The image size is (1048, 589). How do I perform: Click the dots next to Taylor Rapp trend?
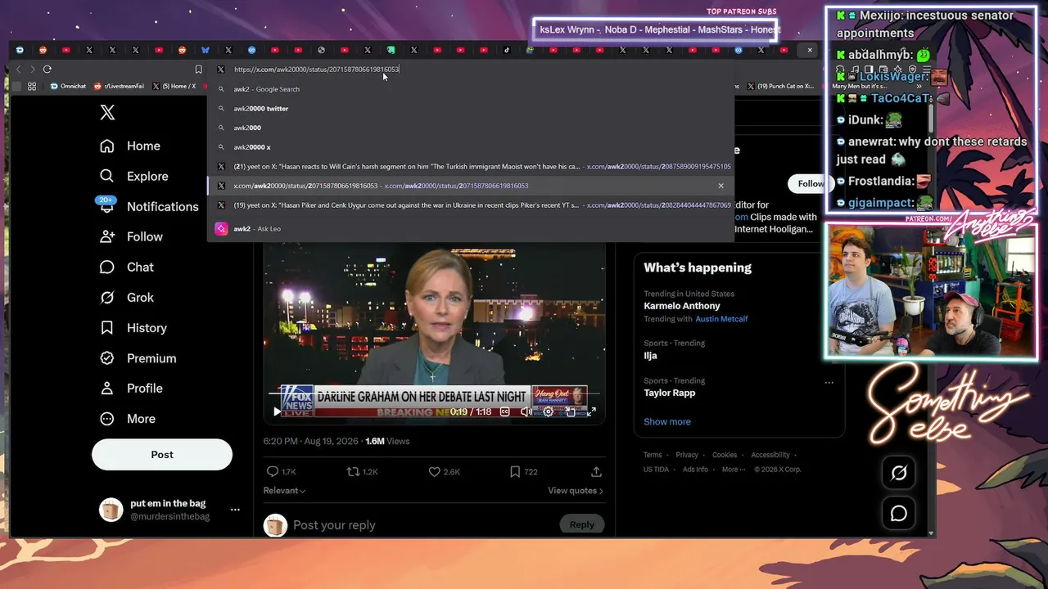(x=829, y=382)
